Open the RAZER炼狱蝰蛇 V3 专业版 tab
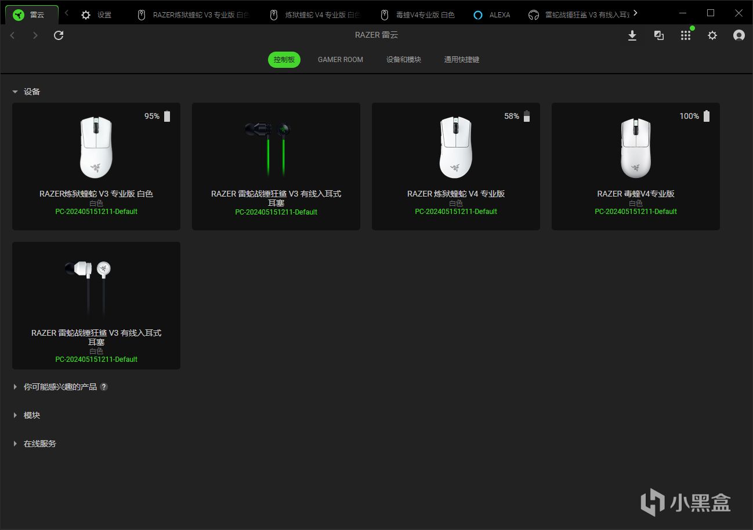This screenshot has height=530, width=753. tap(193, 15)
